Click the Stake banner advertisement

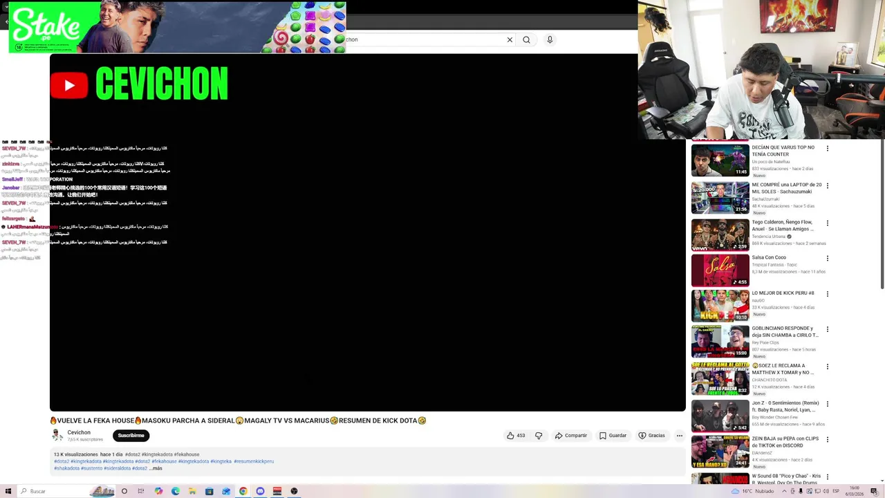point(177,27)
